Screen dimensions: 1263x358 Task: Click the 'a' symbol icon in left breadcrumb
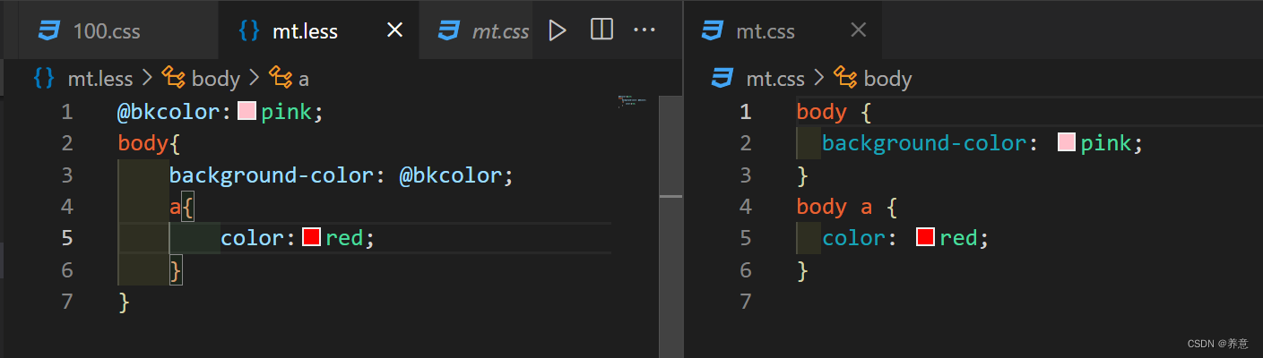[281, 79]
